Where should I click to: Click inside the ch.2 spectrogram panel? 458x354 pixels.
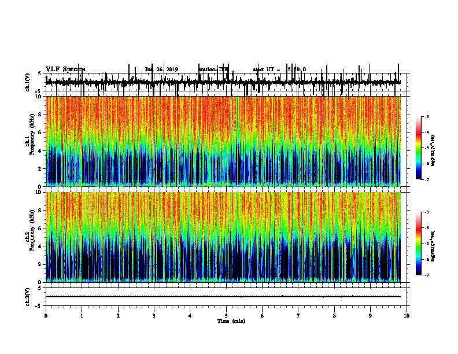pos(223,237)
